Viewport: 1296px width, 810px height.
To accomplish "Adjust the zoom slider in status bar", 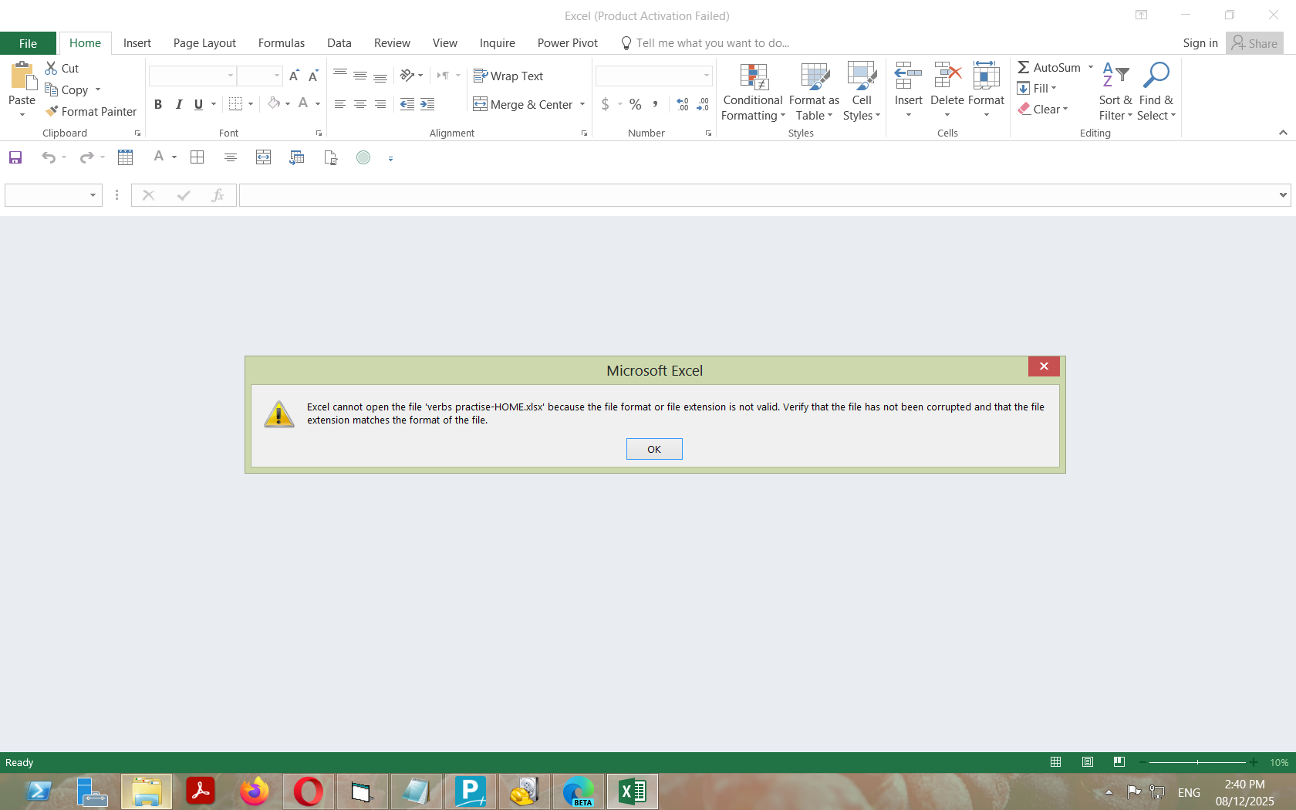I will (x=1197, y=762).
